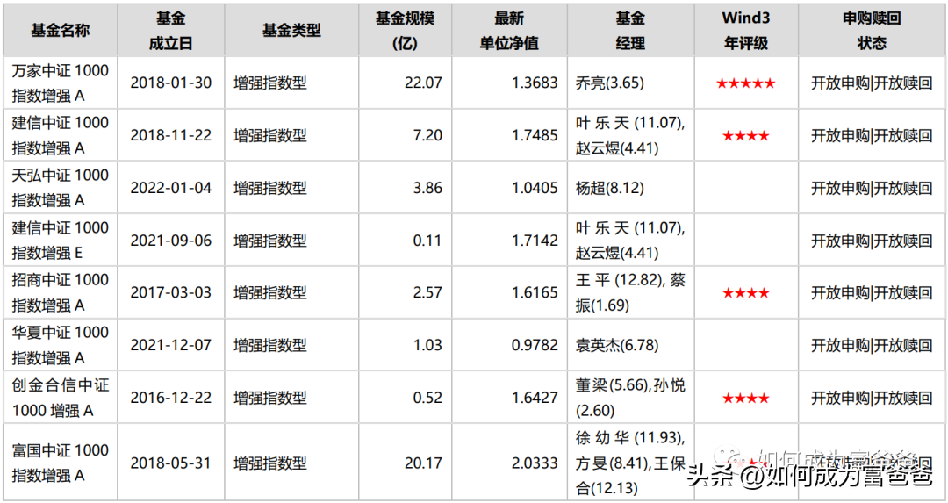Image resolution: width=948 pixels, height=503 pixels.
Task: Select net value 1.7142
Action: tap(535, 241)
